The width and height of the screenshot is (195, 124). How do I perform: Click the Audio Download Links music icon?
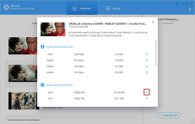tap(43, 47)
